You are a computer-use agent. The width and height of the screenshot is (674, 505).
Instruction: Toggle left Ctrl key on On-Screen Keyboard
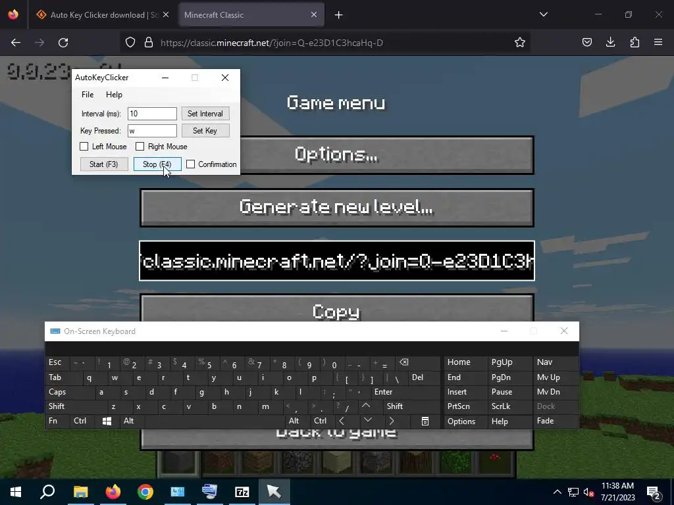pyautogui.click(x=81, y=421)
